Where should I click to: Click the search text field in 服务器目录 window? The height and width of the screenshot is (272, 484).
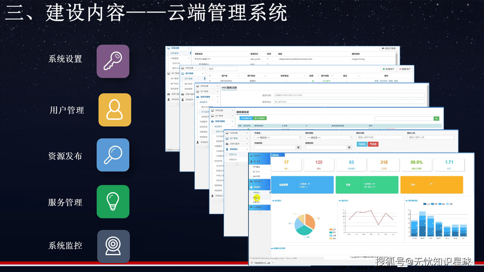coord(404,119)
